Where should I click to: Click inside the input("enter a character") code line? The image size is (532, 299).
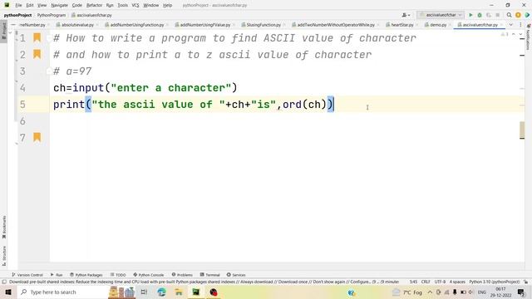point(145,88)
